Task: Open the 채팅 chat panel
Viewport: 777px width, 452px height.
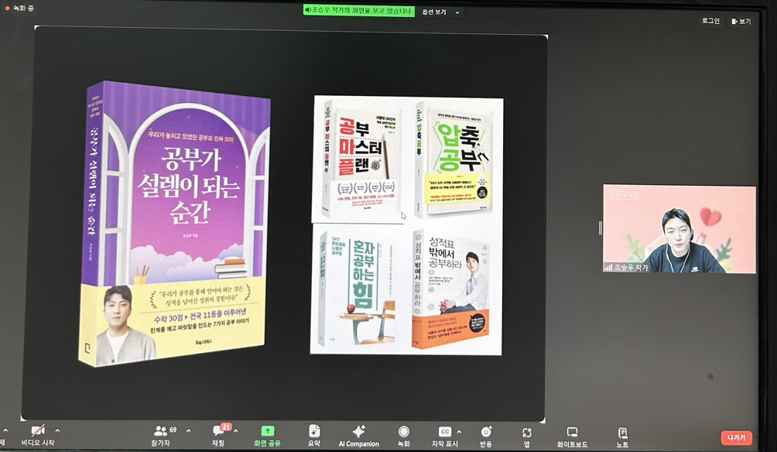Action: 218,436
